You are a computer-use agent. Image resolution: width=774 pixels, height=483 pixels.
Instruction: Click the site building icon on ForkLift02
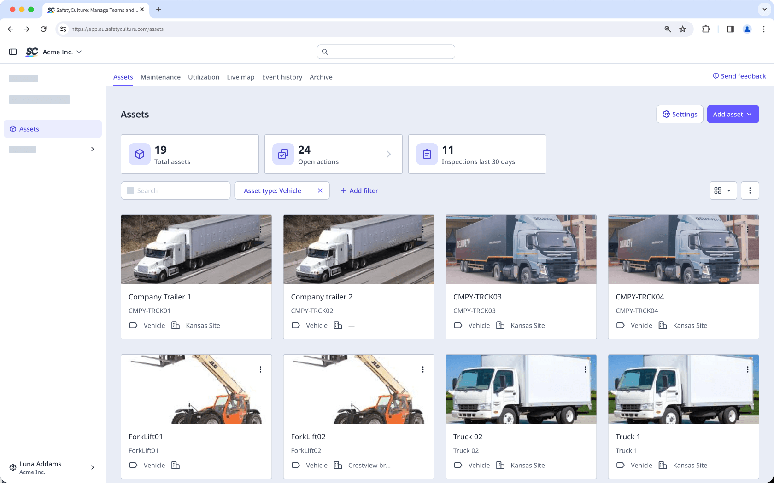tap(338, 465)
